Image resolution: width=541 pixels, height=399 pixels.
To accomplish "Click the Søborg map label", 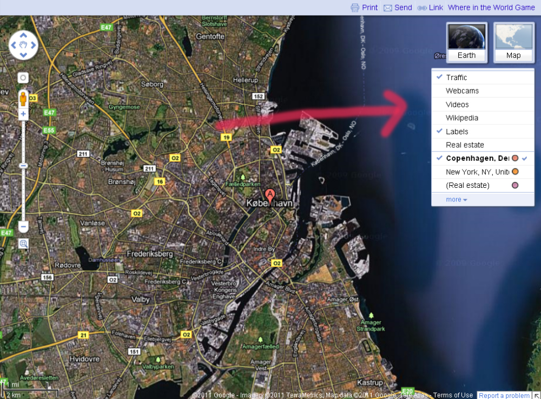I will point(152,84).
